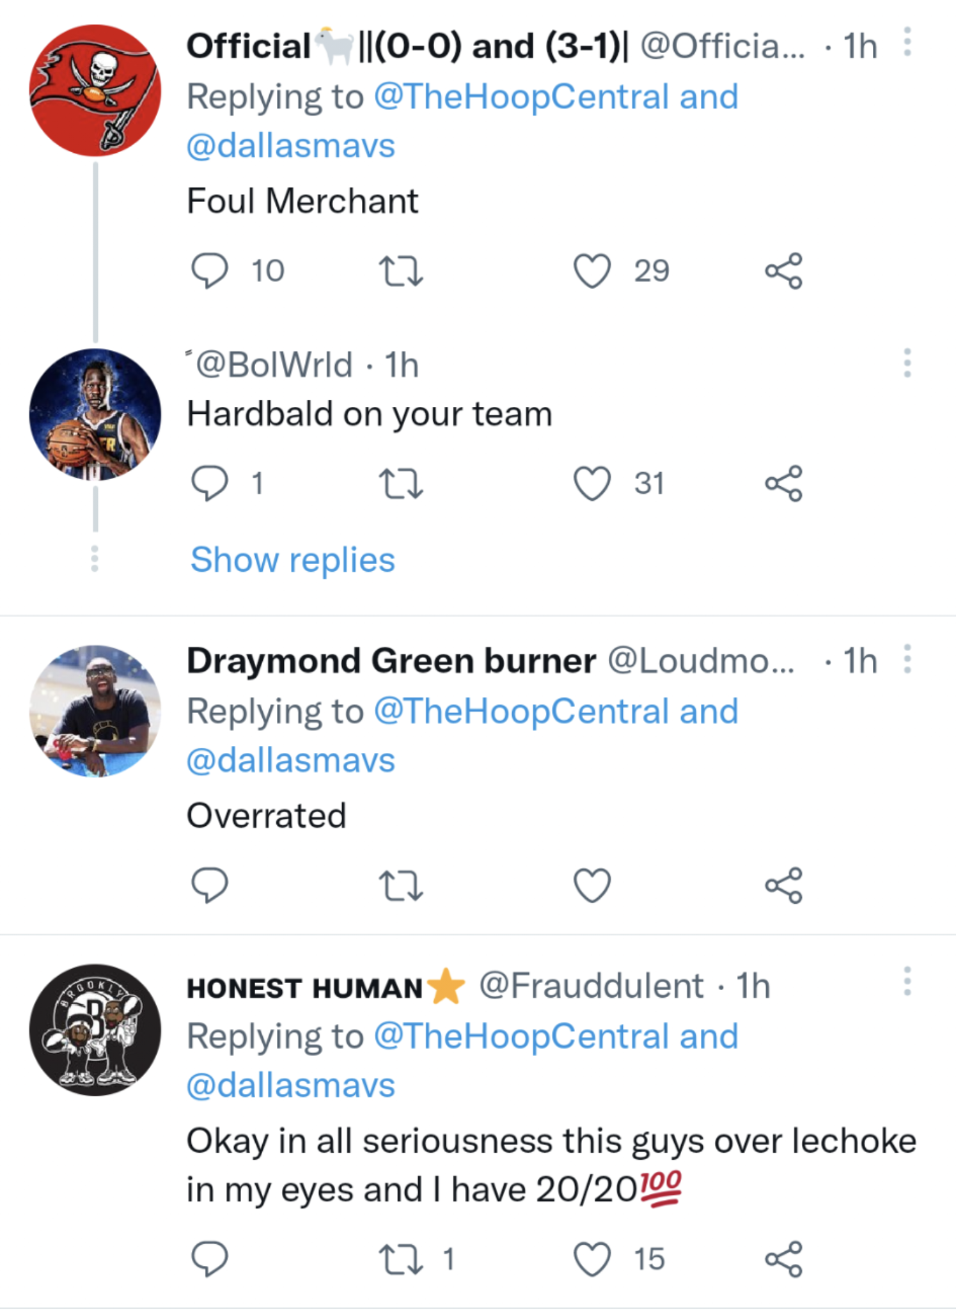Share the 'Overrated' tweet
The width and height of the screenshot is (956, 1310).
point(783,885)
